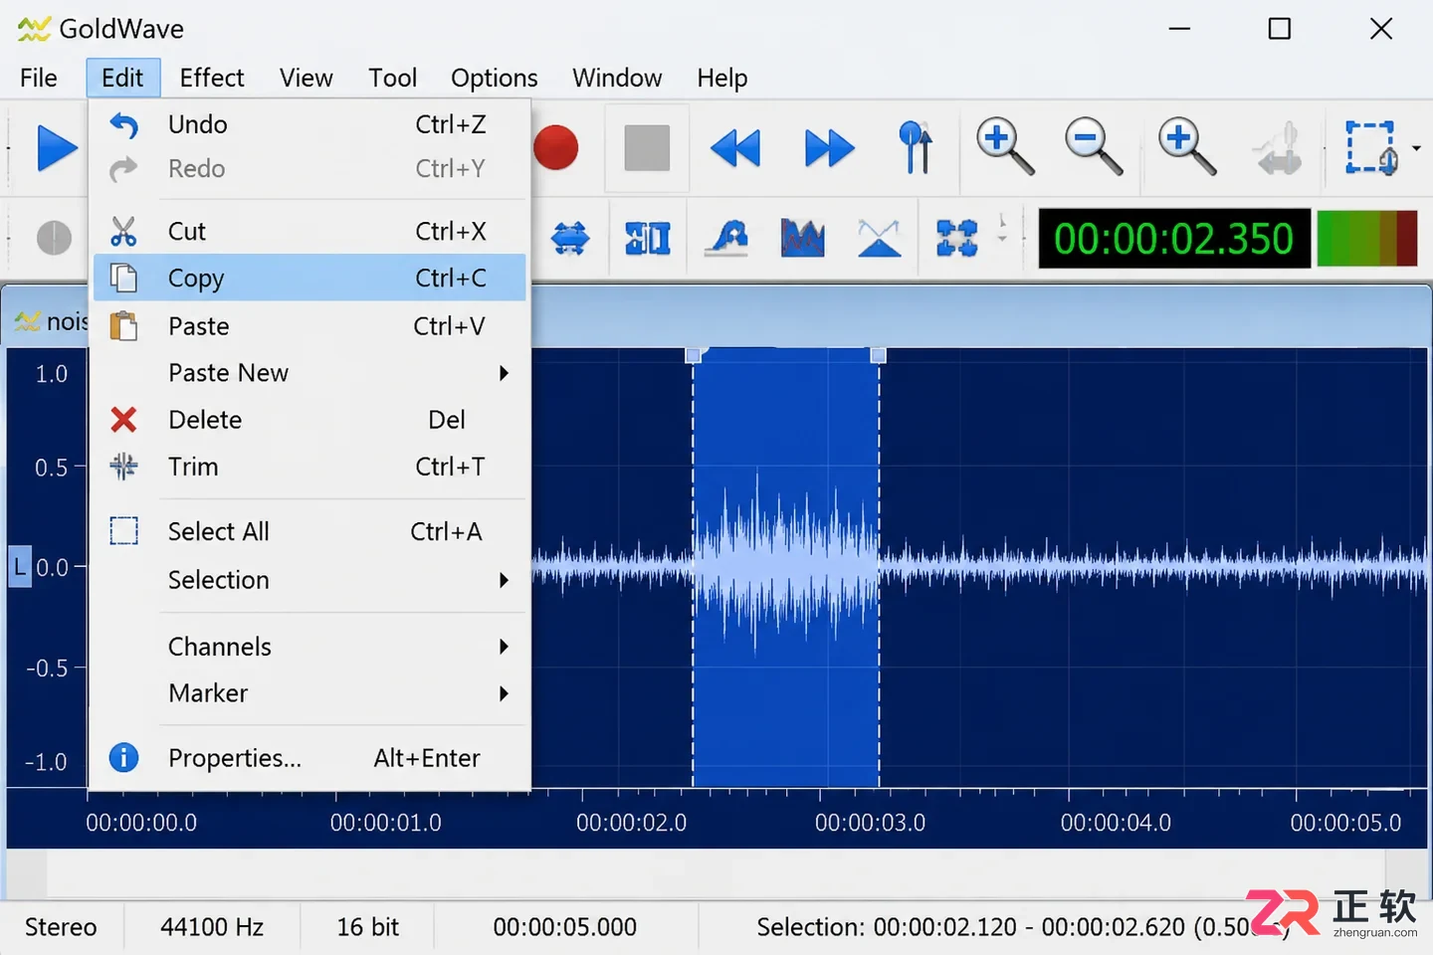The width and height of the screenshot is (1433, 955).
Task: Click the selection start marker handle
Action: click(x=694, y=355)
